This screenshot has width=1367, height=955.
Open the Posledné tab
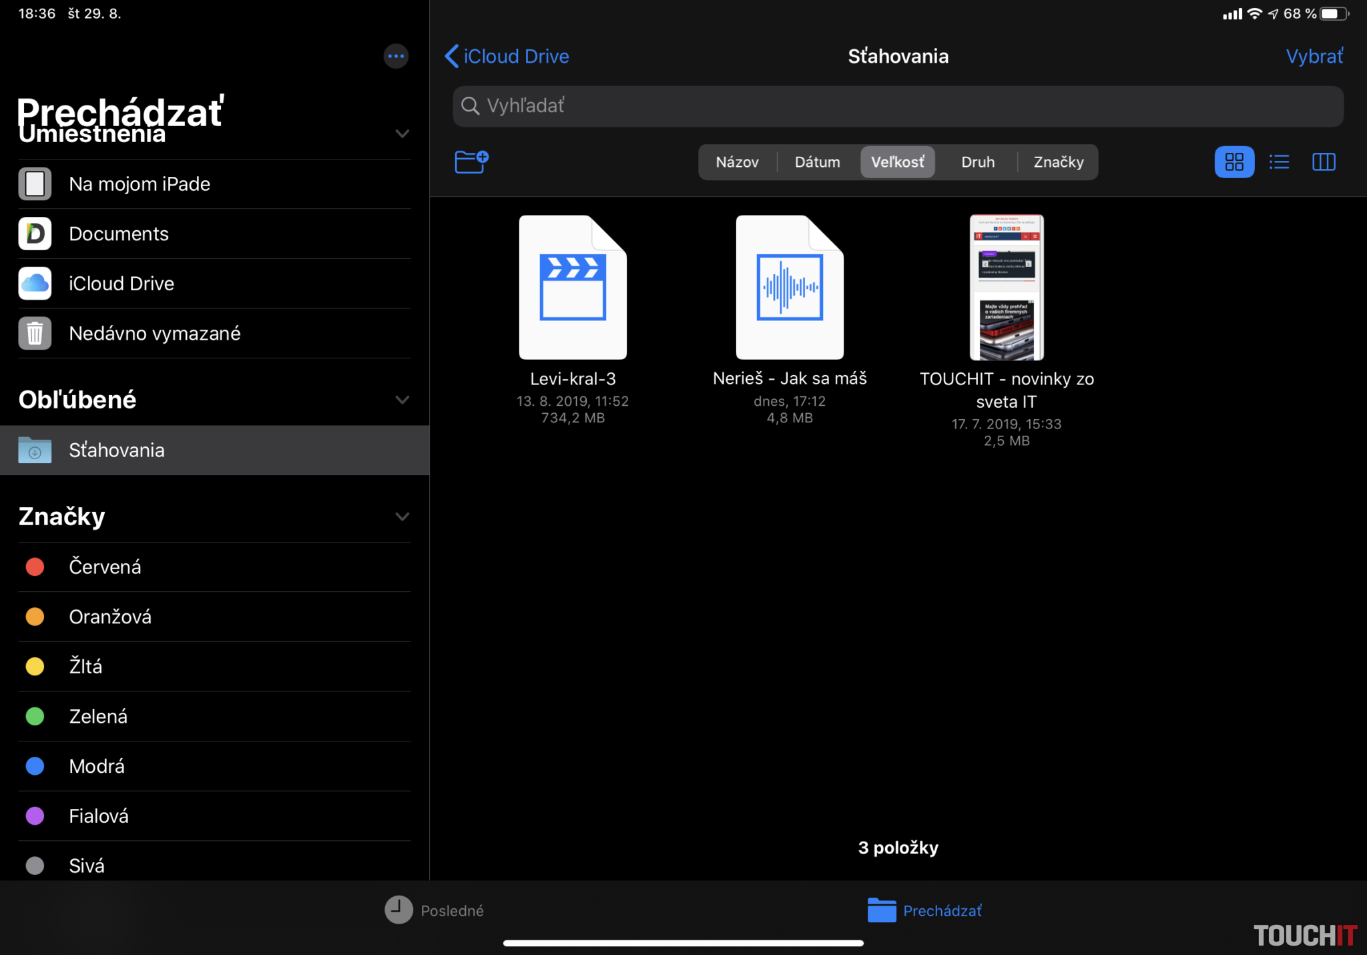435,910
